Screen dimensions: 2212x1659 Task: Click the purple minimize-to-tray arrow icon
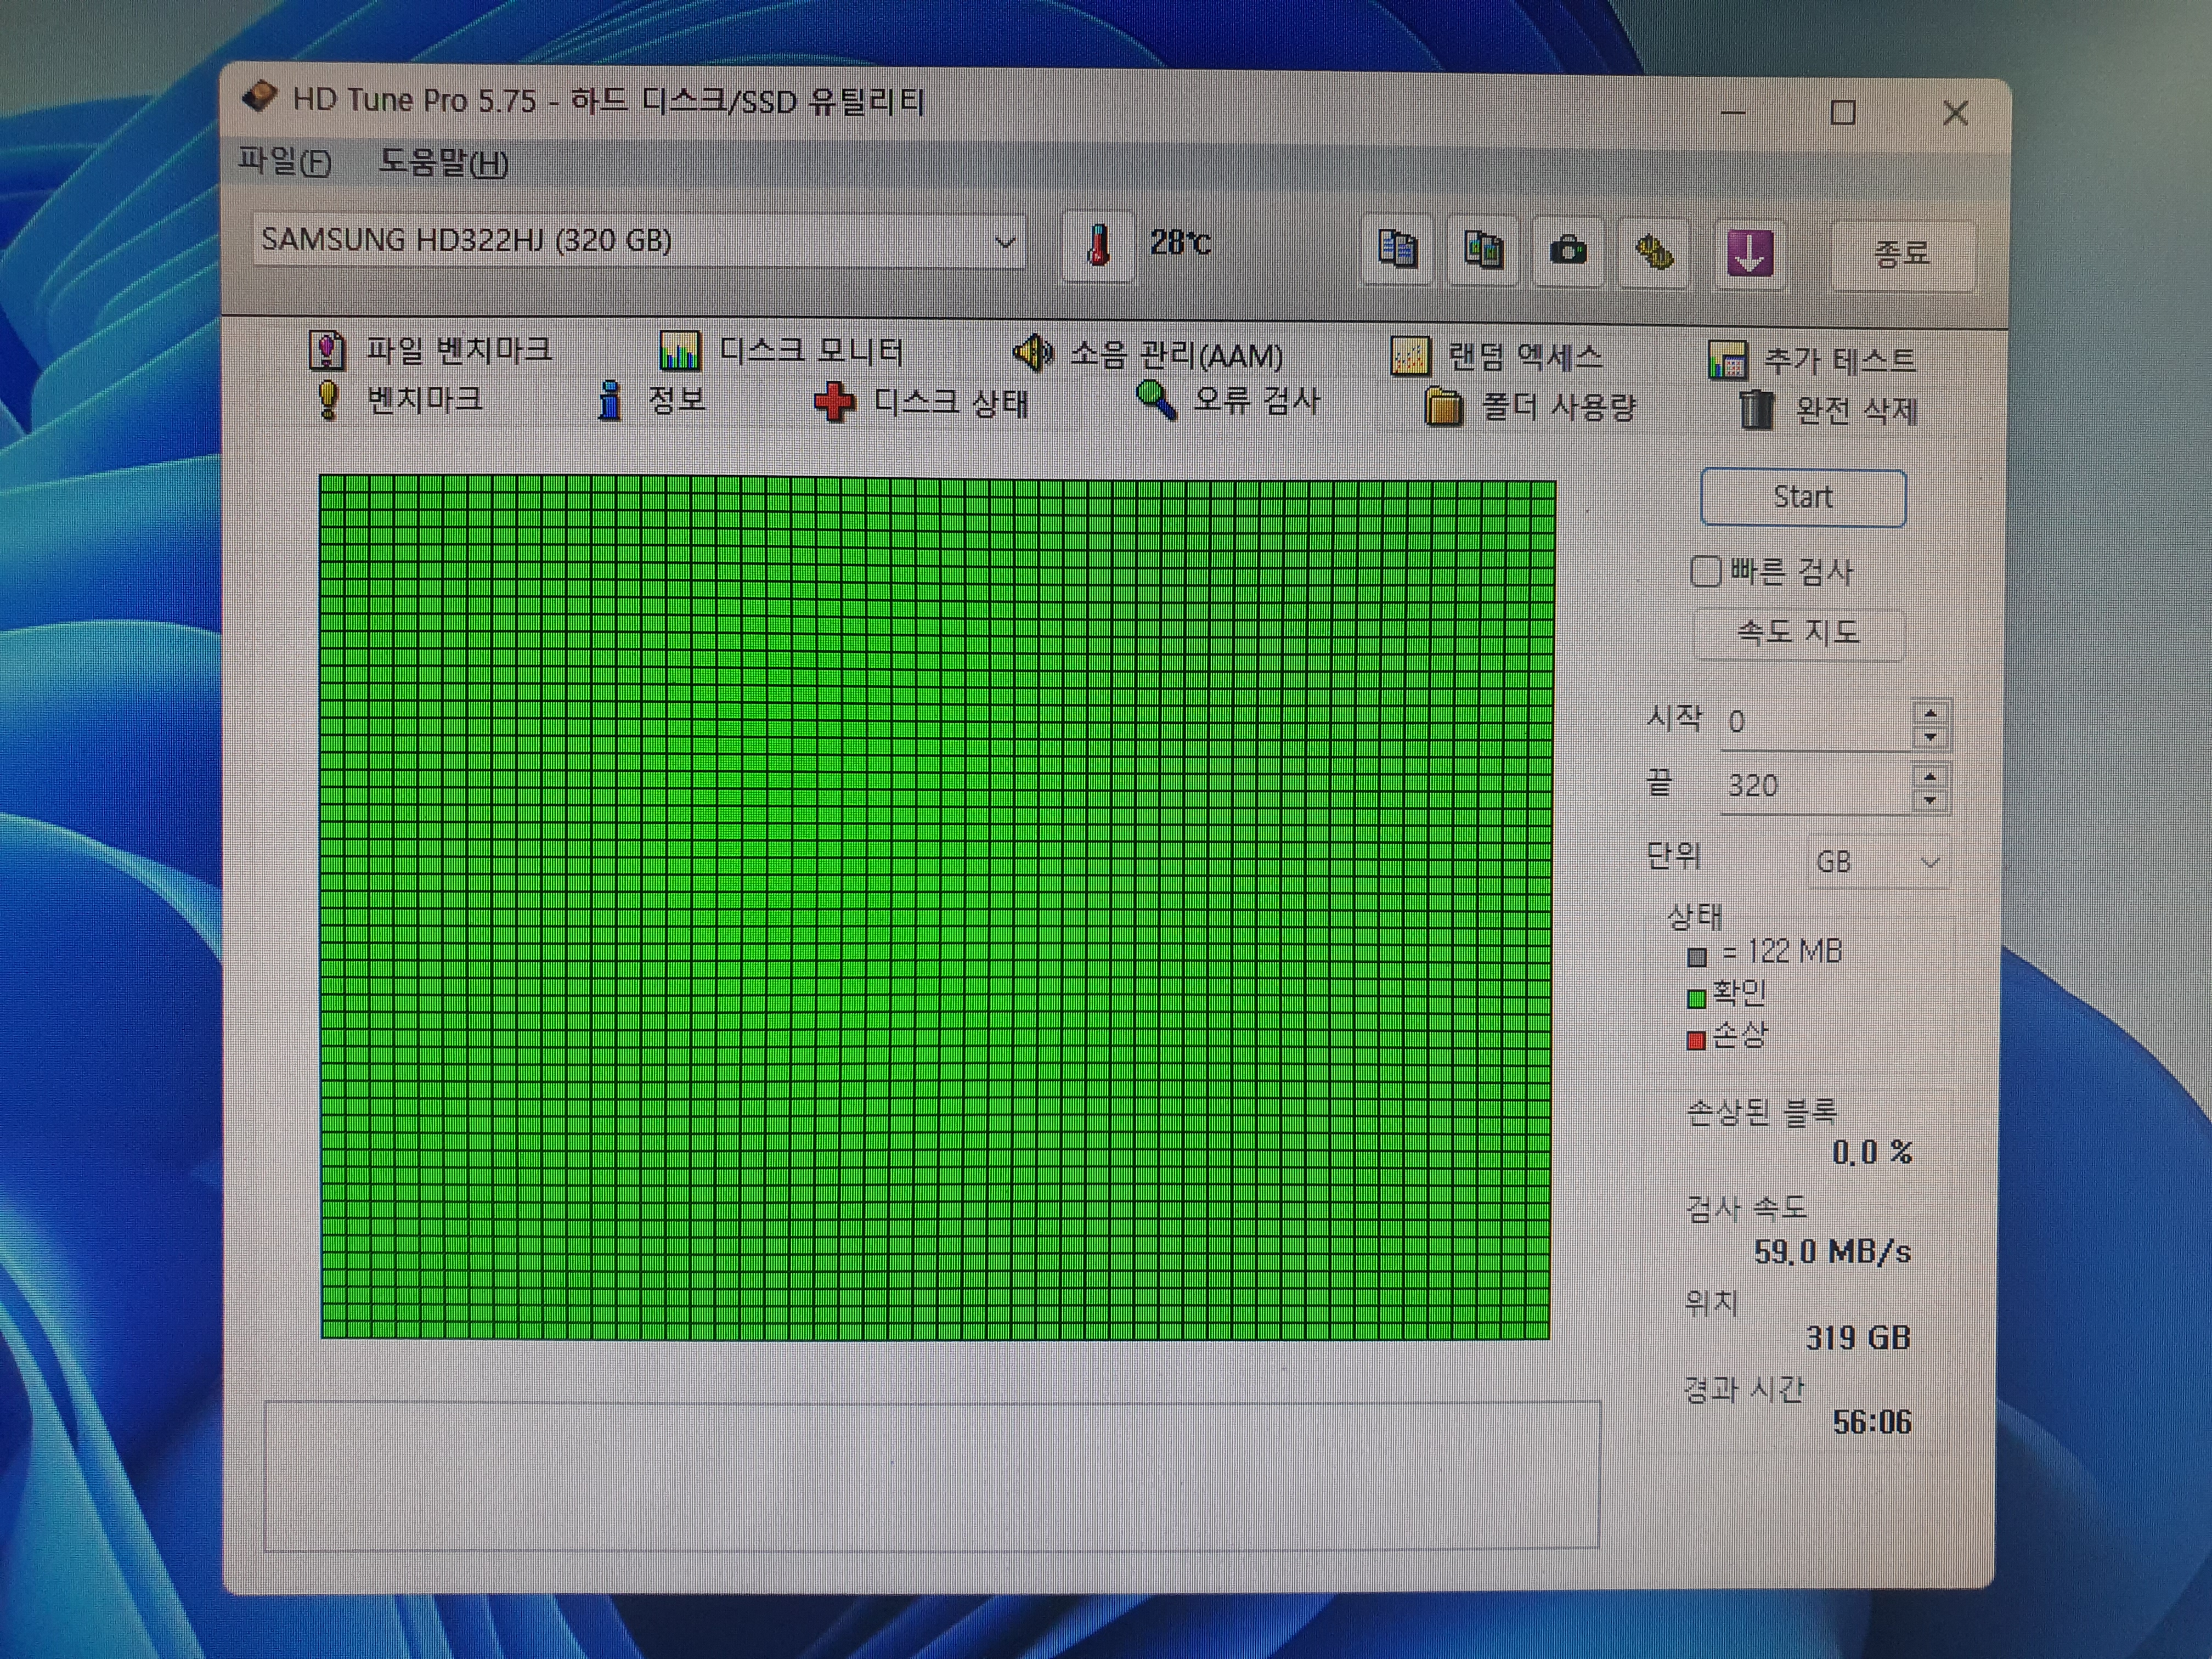pyautogui.click(x=1749, y=254)
